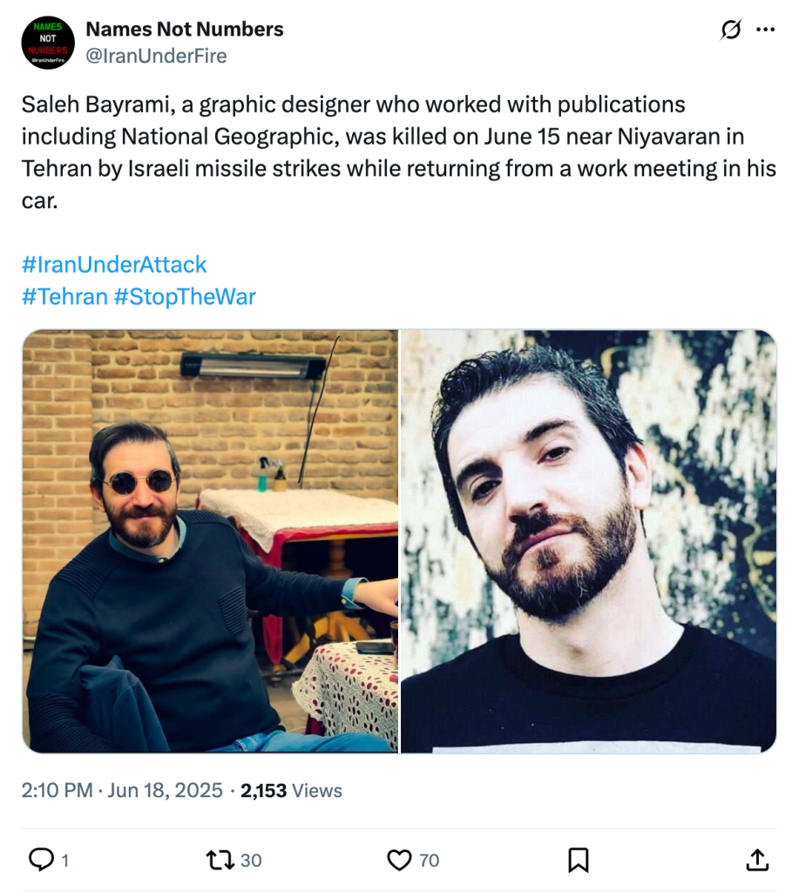
Task: Click the Grok slashed-circle icon
Action: point(731,30)
